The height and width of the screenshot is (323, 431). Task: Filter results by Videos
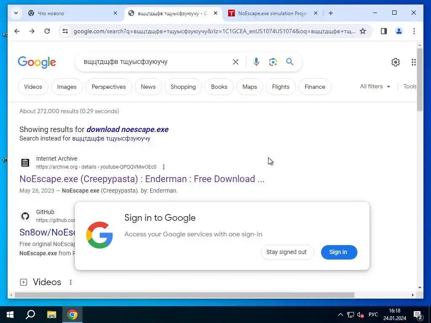pyautogui.click(x=33, y=87)
